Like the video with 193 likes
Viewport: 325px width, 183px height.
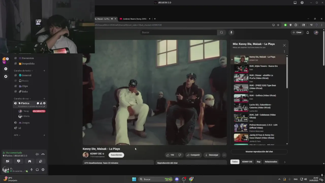point(170,155)
